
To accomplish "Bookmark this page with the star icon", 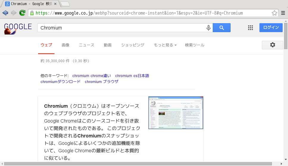I will [x=274, y=13].
